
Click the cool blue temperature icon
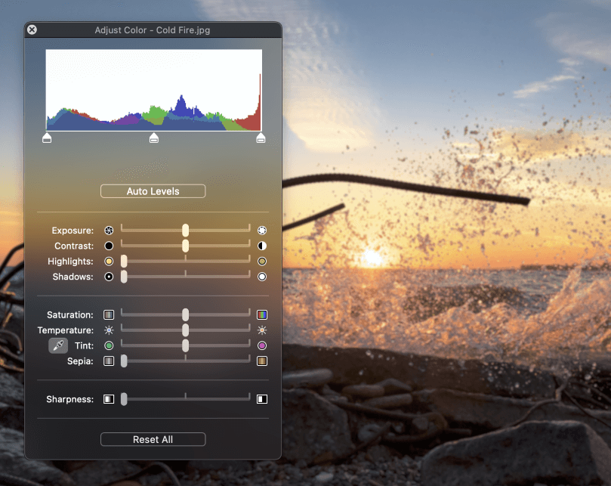[109, 330]
